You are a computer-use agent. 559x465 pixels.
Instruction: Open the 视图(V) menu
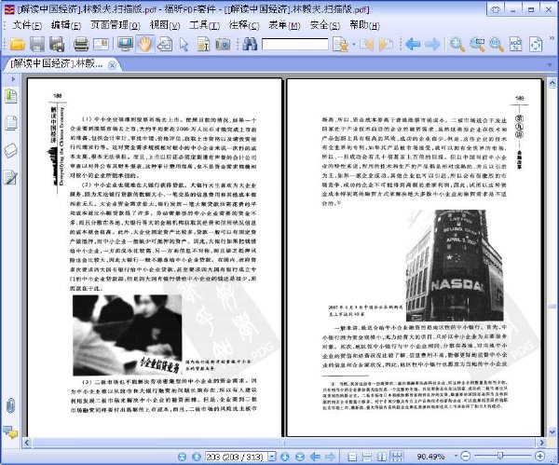point(165,25)
